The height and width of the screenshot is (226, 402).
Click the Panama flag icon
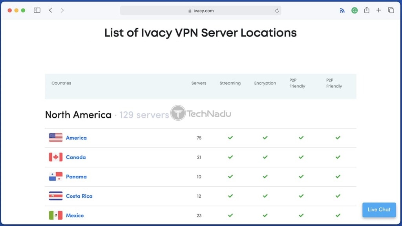(56, 177)
